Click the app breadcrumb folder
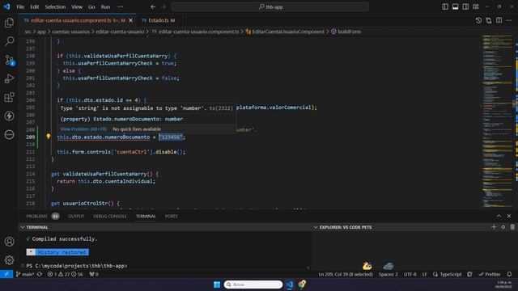 point(41,32)
